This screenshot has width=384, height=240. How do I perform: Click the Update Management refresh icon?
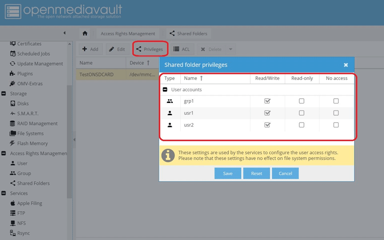12,63
